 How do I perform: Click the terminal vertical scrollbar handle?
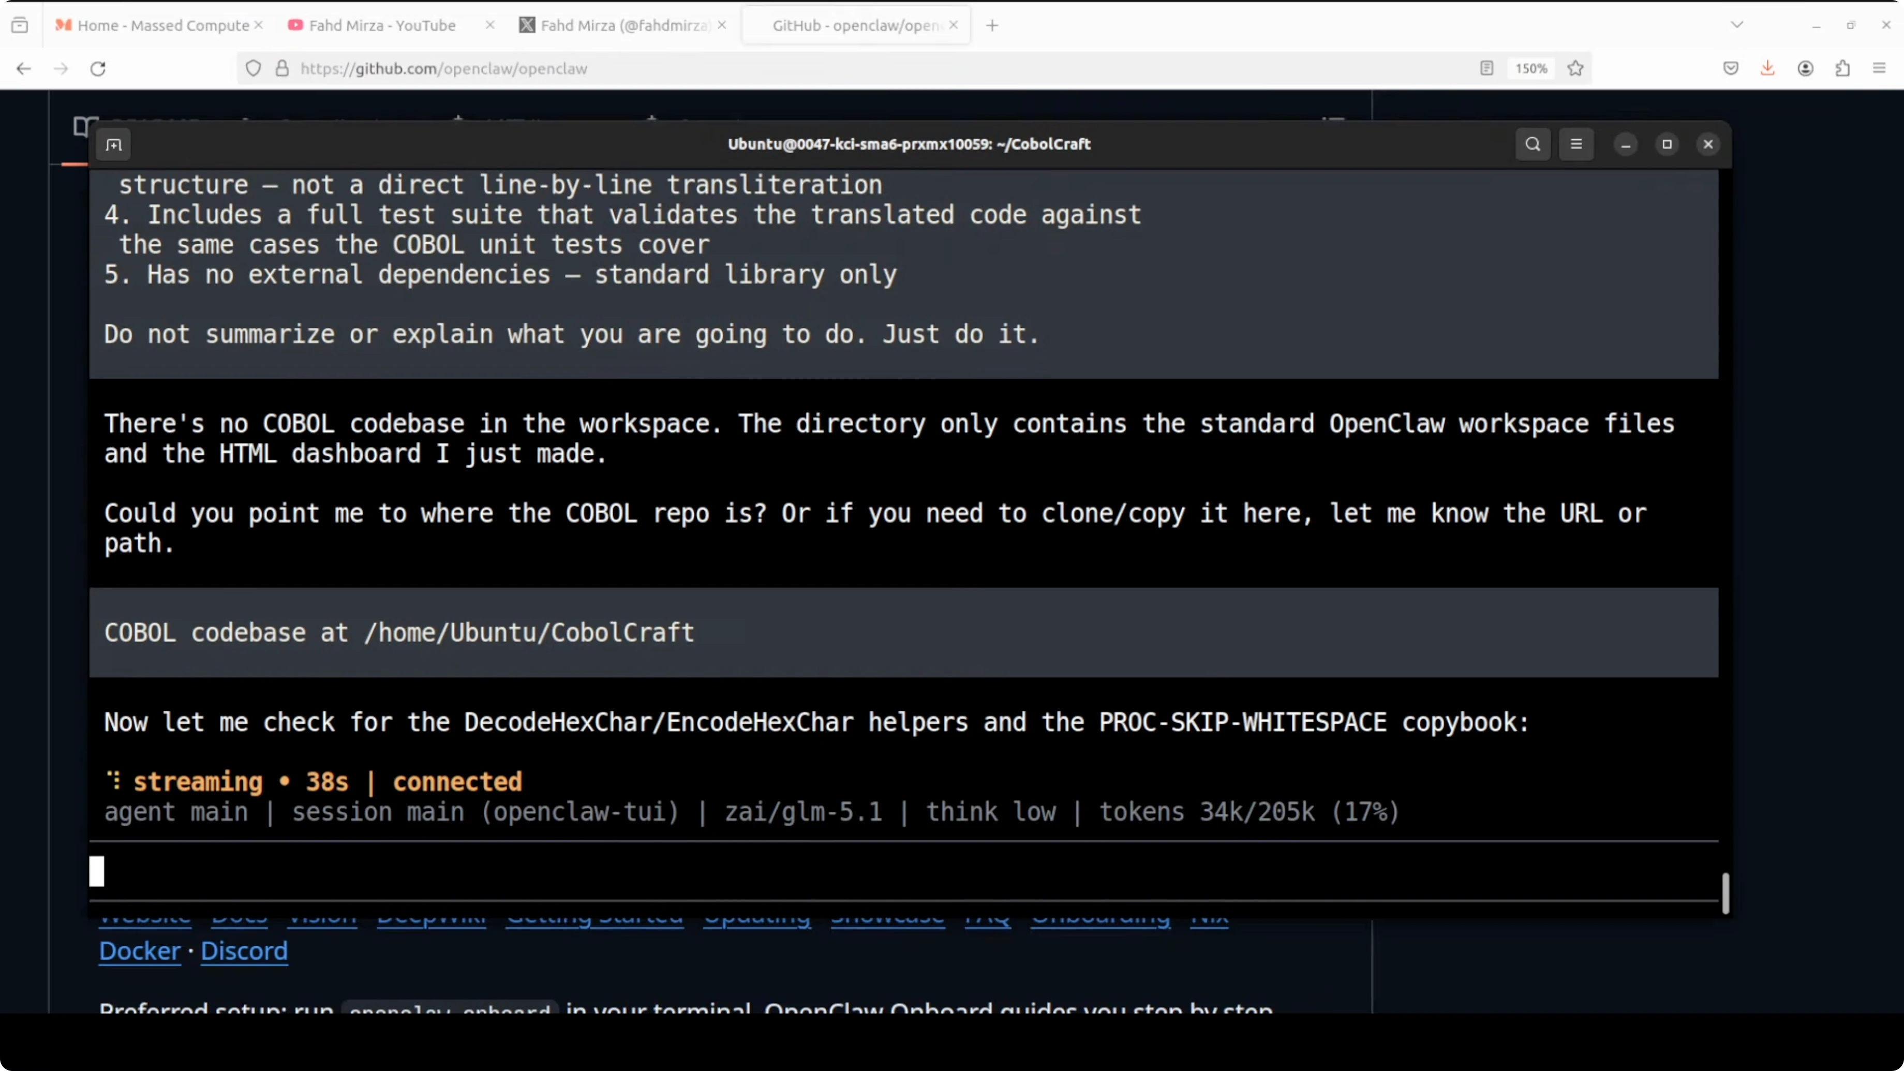1725,893
